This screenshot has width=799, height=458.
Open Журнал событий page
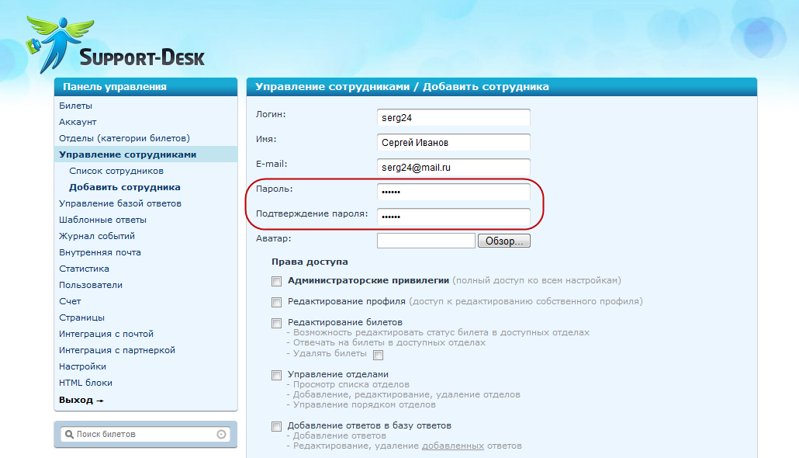(97, 236)
